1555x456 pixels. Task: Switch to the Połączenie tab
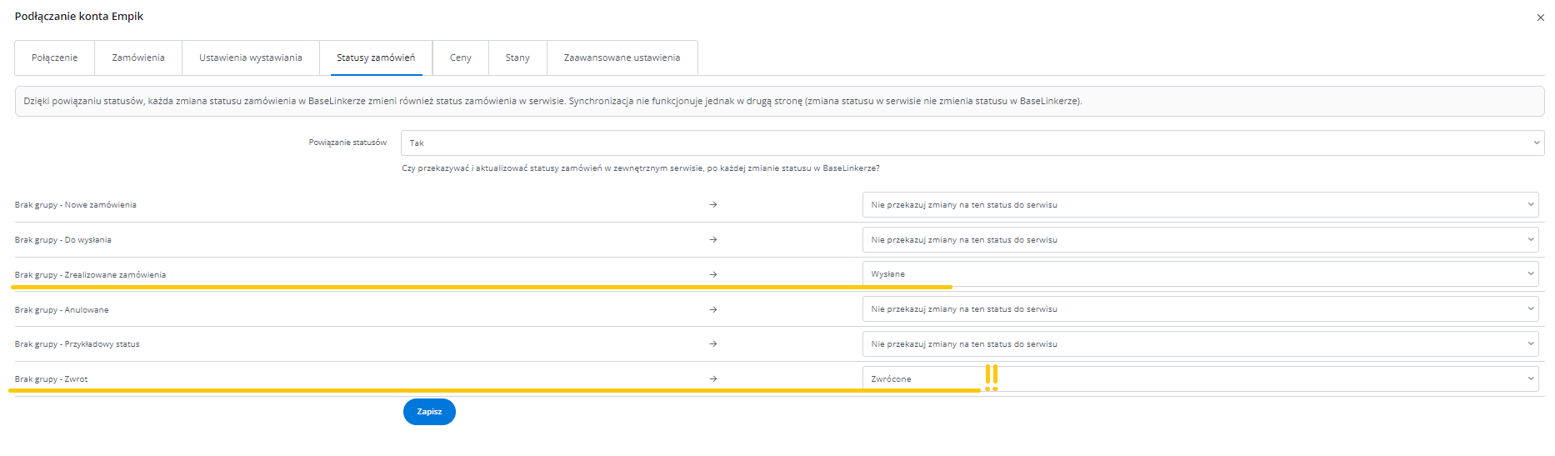coord(55,58)
